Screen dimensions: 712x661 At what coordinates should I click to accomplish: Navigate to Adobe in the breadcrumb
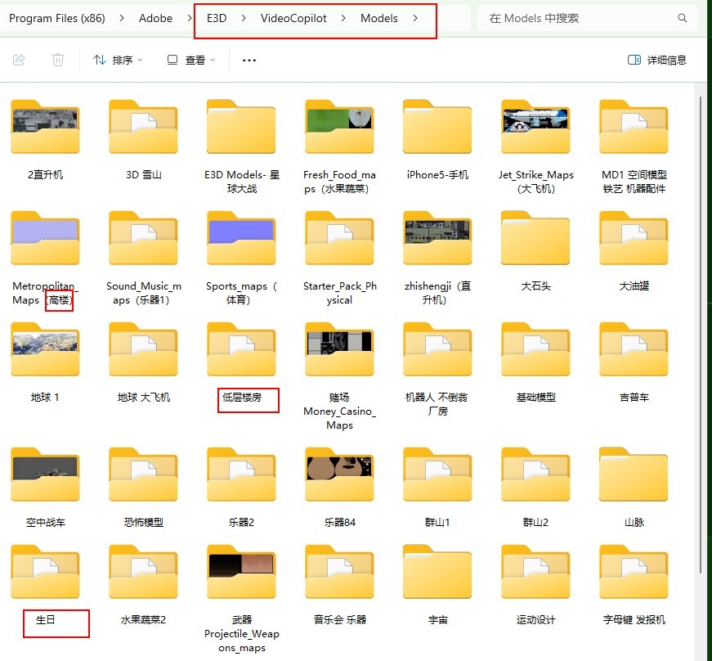[154, 18]
